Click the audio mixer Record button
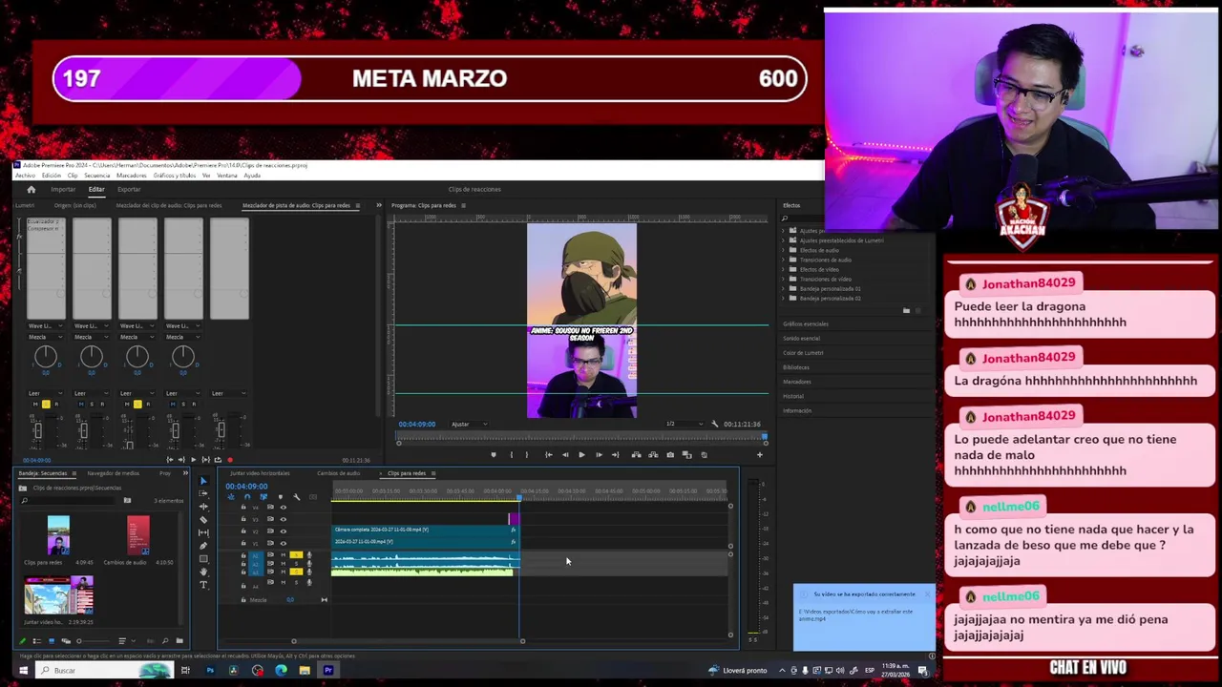This screenshot has width=1222, height=687. coord(230,460)
